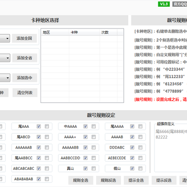Uncheck the checked box for AABBCCDD
This screenshot has height=187, width=187.
point(85,158)
